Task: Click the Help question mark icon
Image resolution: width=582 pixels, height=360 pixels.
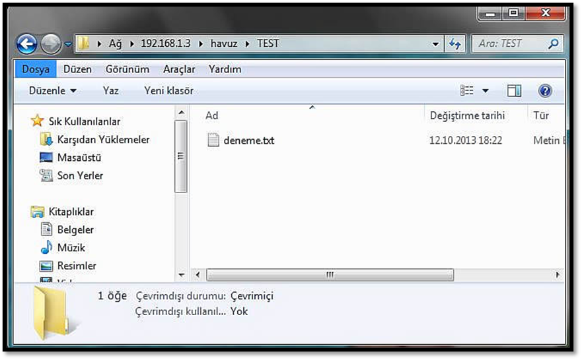Action: pos(545,90)
